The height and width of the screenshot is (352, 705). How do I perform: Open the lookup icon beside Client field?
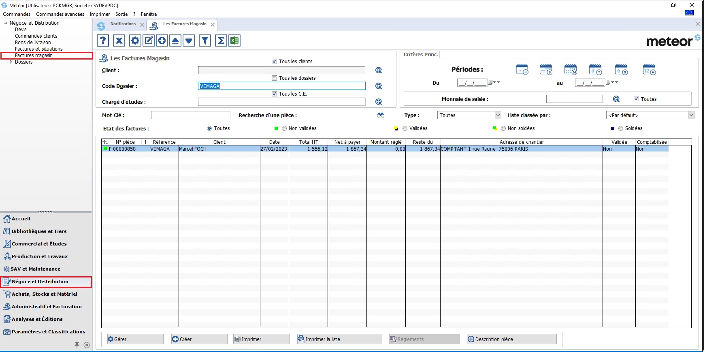point(379,70)
